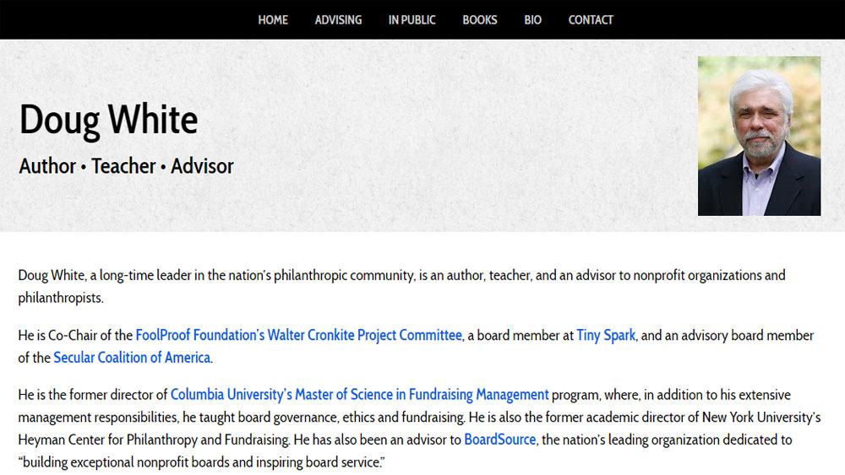The image size is (845, 475).
Task: Click the word Teacher in tagline
Action: [x=123, y=166]
